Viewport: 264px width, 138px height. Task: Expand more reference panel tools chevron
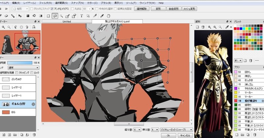231,27
